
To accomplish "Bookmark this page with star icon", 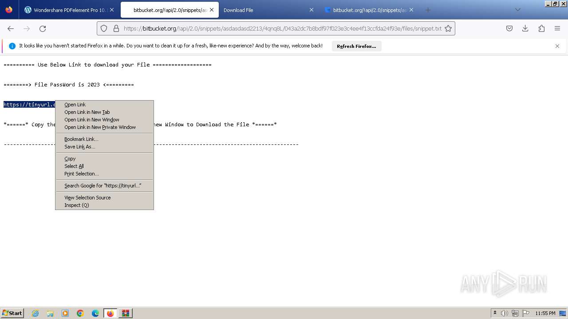I will coord(448,28).
